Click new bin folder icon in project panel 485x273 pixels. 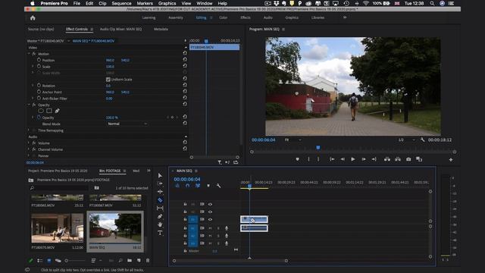pos(130,261)
